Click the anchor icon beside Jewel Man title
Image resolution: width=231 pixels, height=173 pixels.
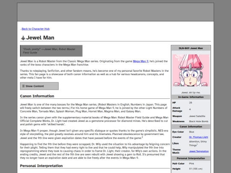tap(23, 38)
